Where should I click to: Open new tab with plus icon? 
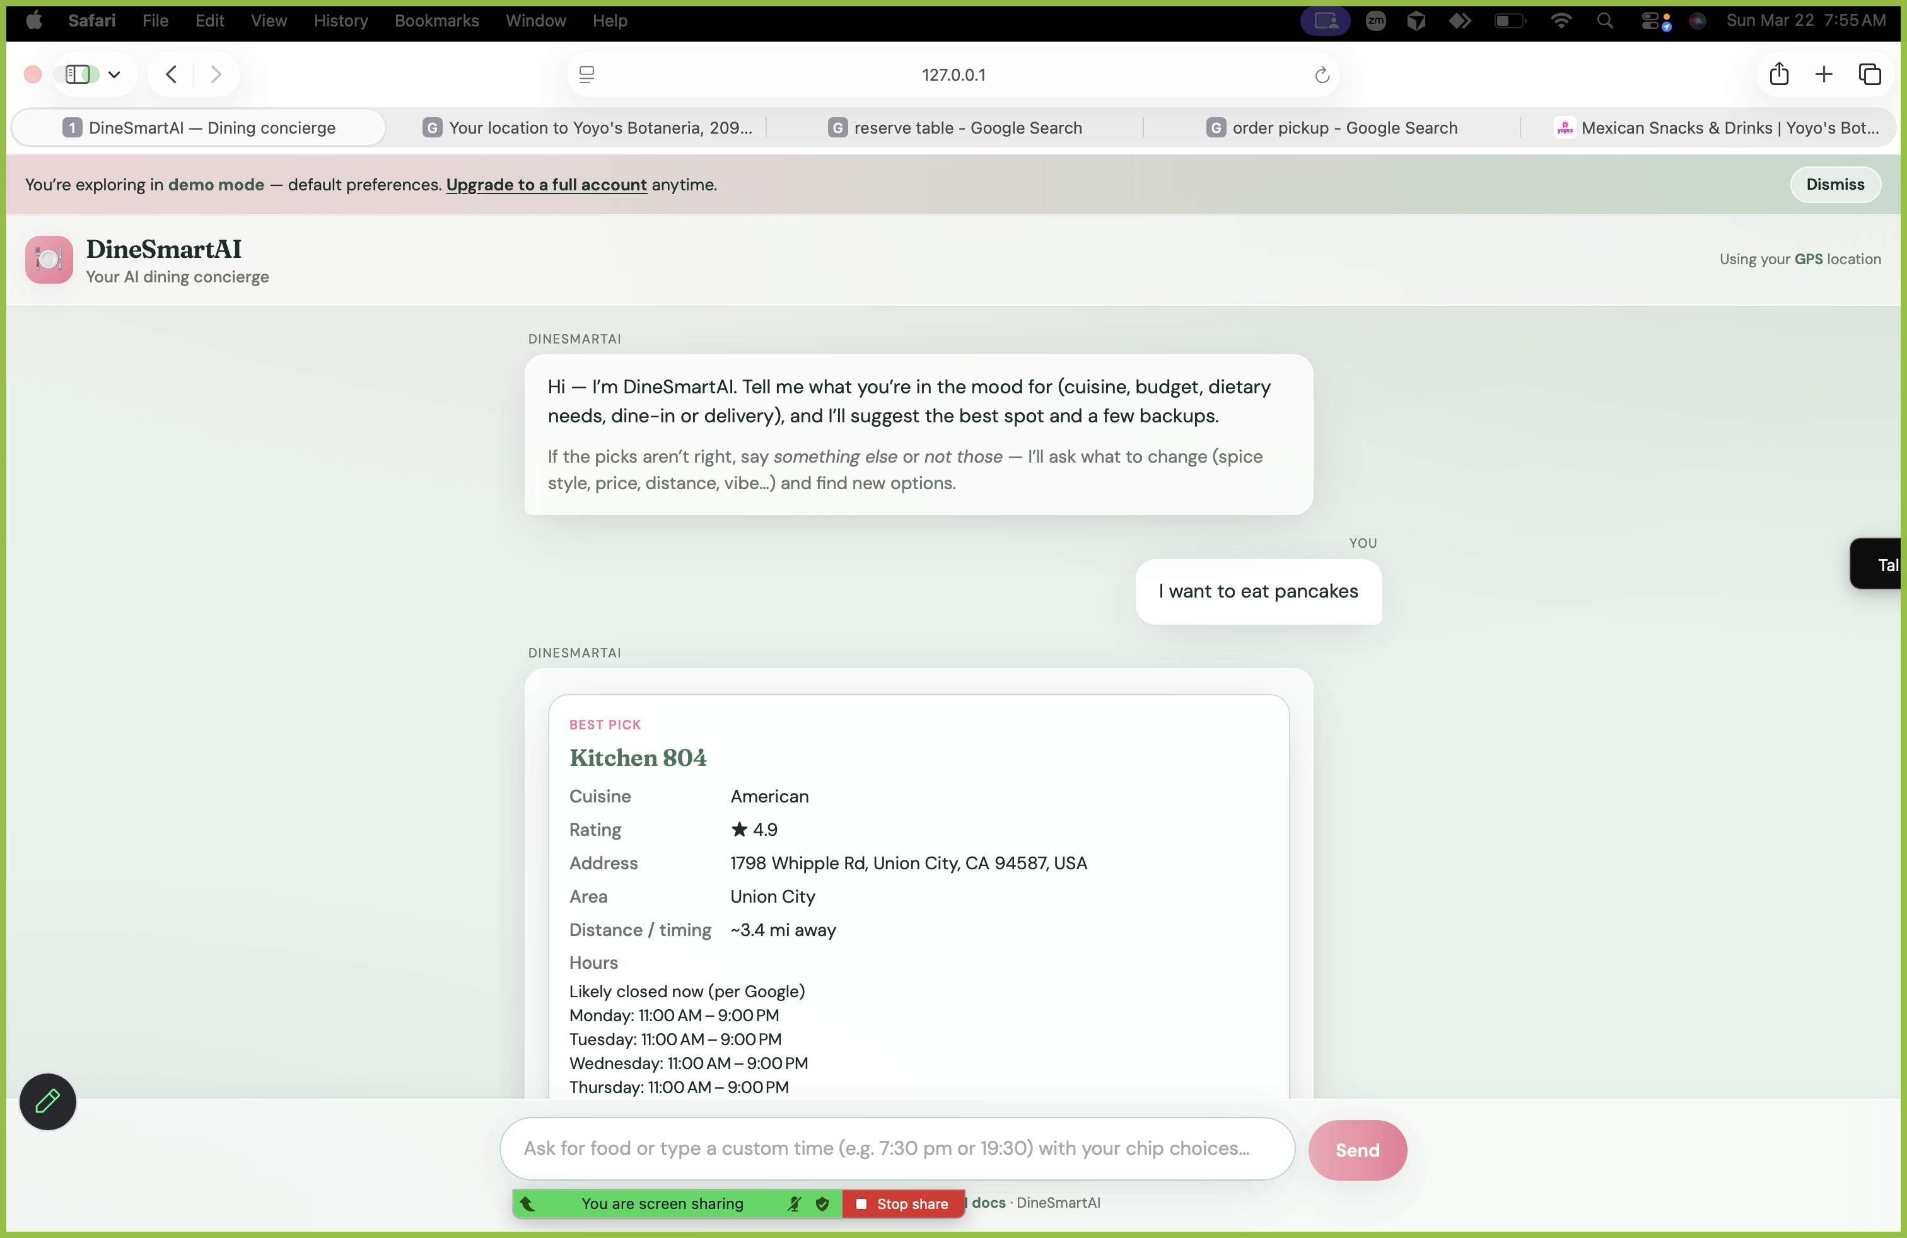coord(1824,74)
